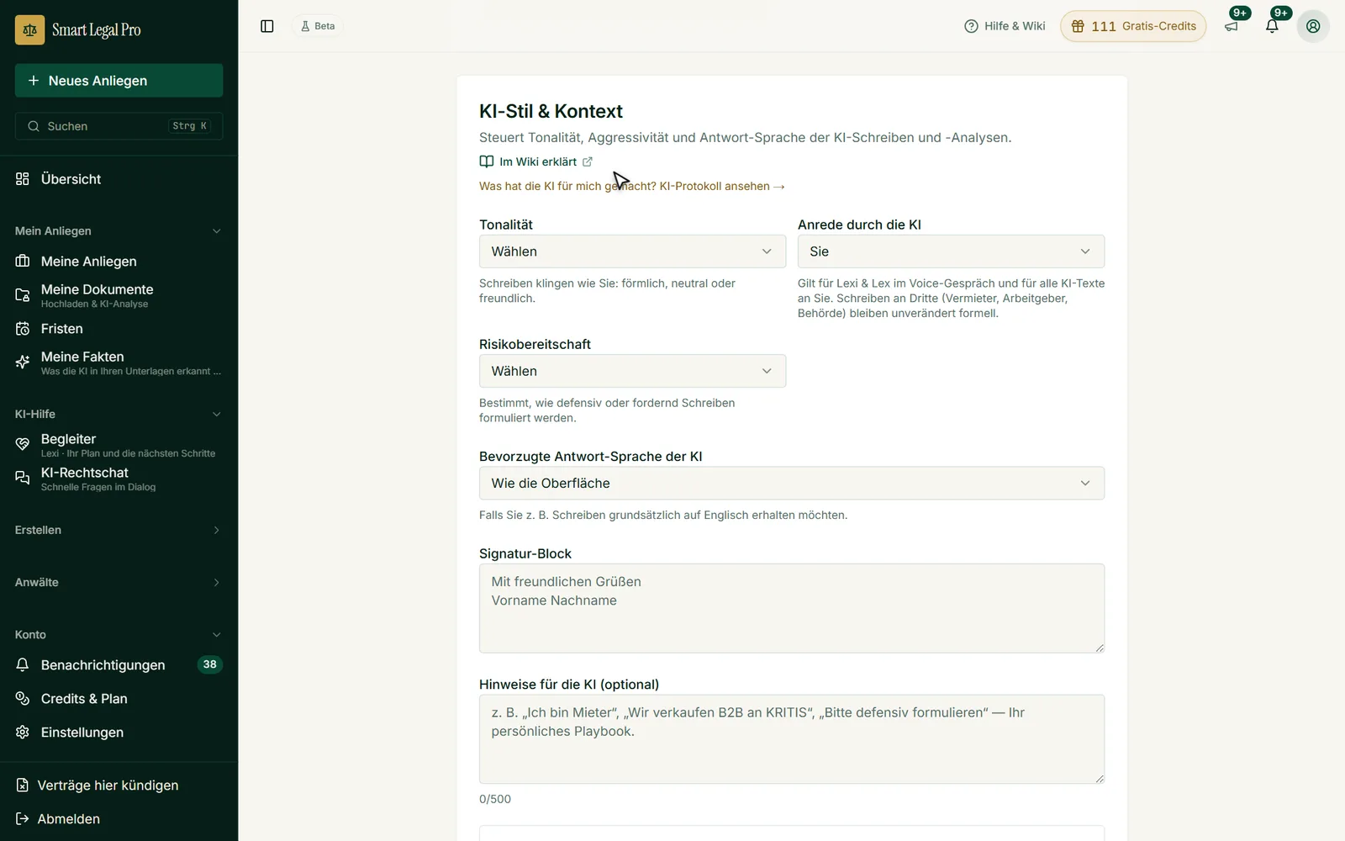Click the Abmelden logout icon
The image size is (1345, 841).
23,819
